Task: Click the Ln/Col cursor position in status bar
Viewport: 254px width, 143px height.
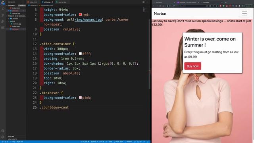Action: (85, 142)
